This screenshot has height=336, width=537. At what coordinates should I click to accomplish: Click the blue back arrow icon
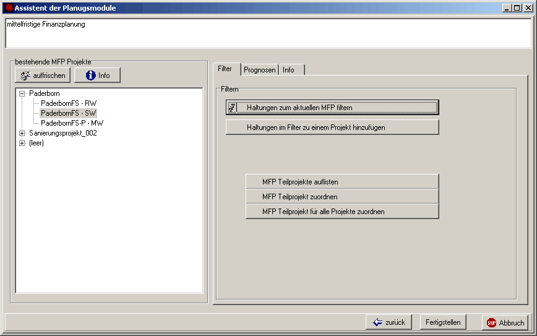pos(377,322)
